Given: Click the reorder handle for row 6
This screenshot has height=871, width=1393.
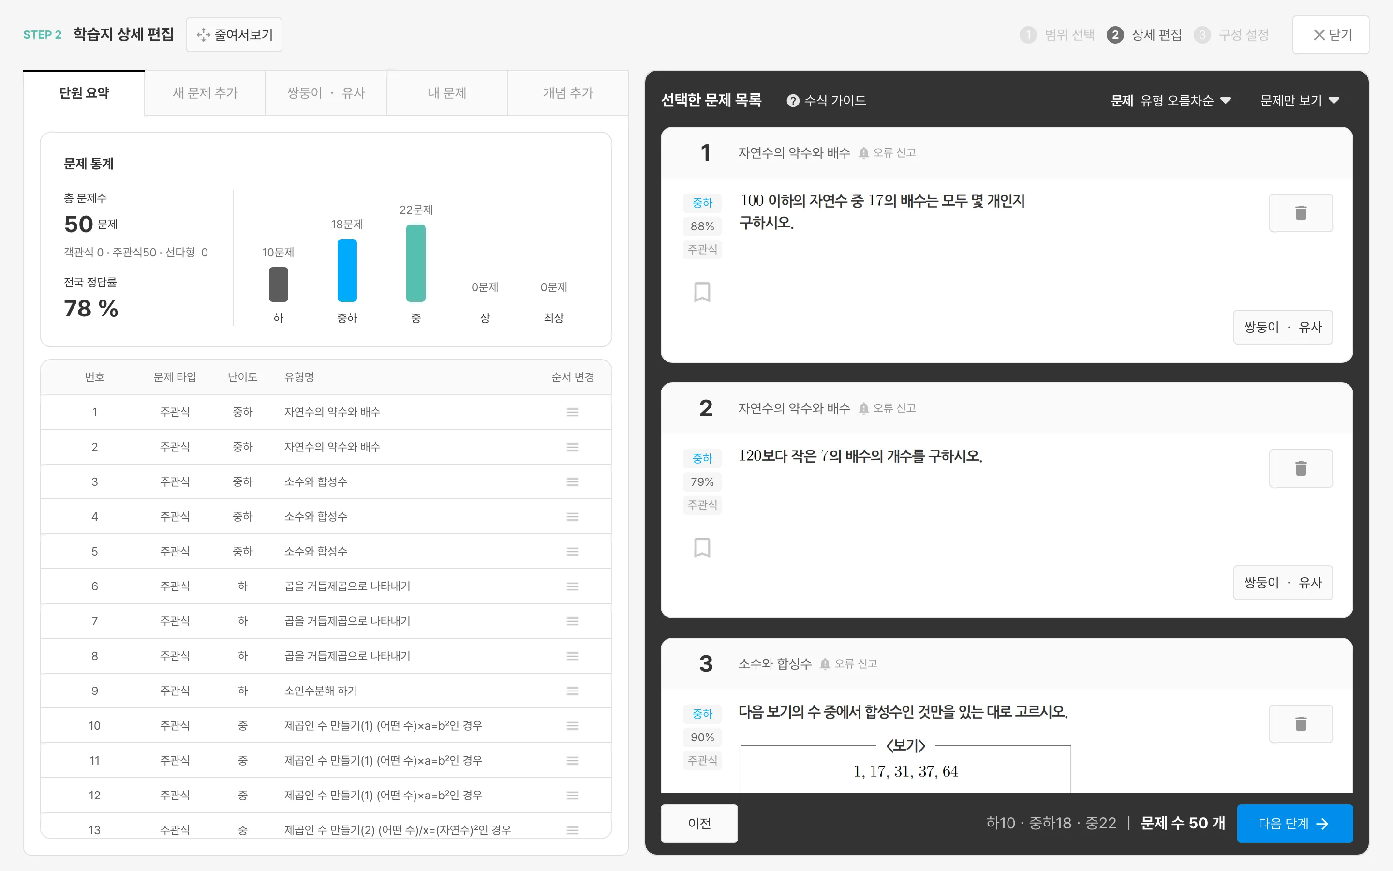Looking at the screenshot, I should pyautogui.click(x=572, y=586).
